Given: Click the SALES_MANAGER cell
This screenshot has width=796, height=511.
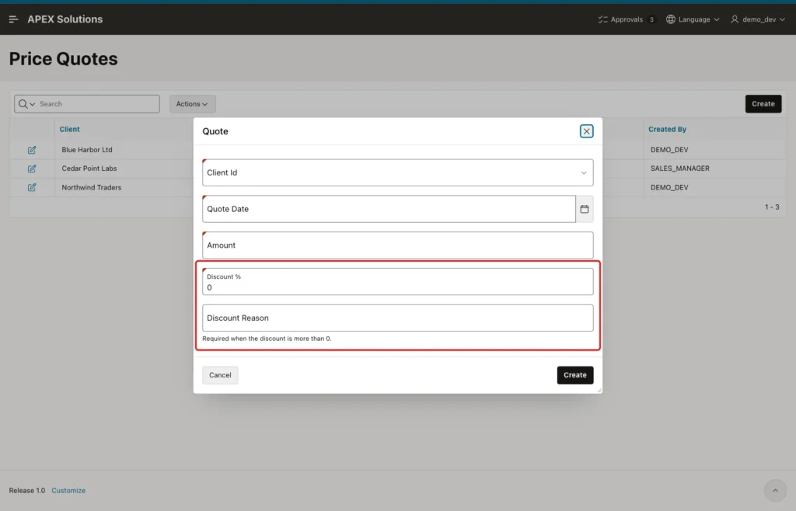Looking at the screenshot, I should [x=679, y=169].
